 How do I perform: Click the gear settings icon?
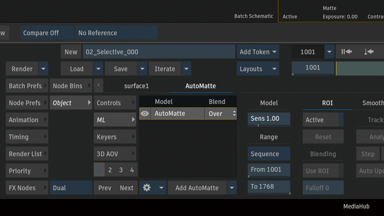[x=147, y=187]
